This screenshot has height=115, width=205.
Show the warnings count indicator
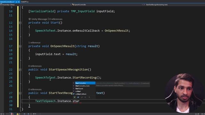click(x=18, y=114)
